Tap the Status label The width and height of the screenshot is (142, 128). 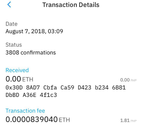[14, 45]
